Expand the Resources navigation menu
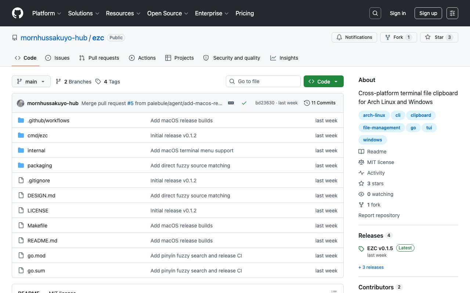 [123, 13]
